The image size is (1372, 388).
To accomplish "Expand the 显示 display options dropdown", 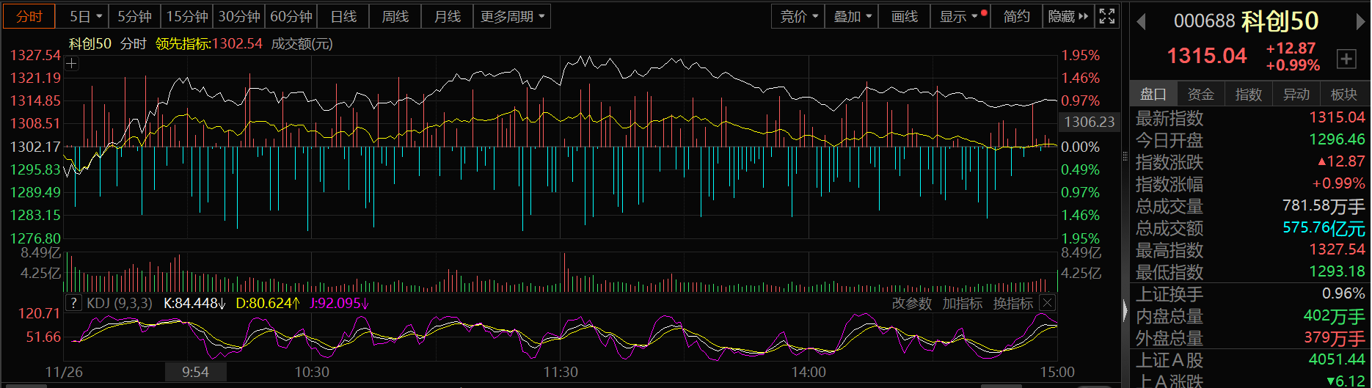I will (958, 16).
